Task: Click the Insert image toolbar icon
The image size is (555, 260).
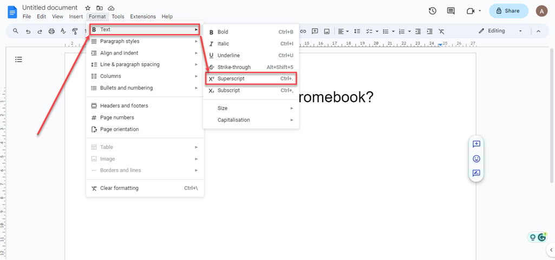Action: click(327, 31)
